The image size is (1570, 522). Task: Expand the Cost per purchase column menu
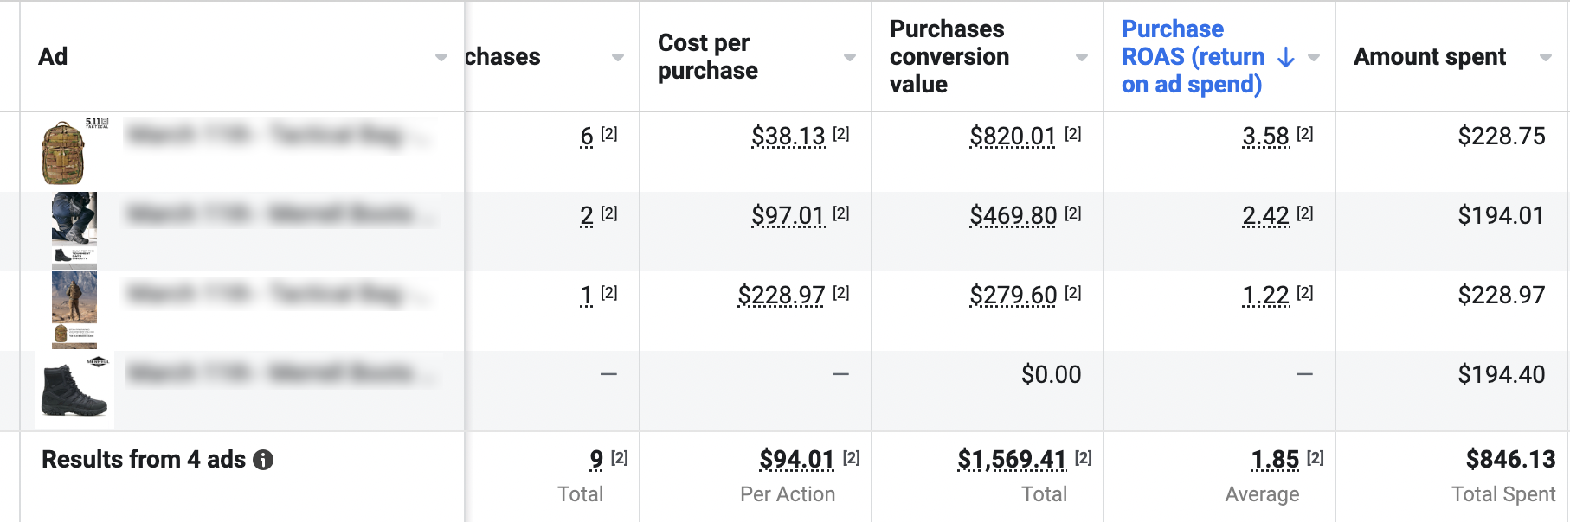coord(850,57)
